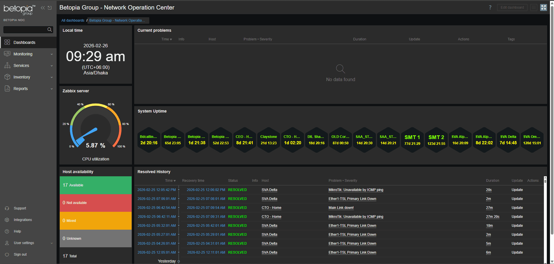Image resolution: width=554 pixels, height=264 pixels.
Task: Open the Dashboards menu item
Action: tap(28, 42)
